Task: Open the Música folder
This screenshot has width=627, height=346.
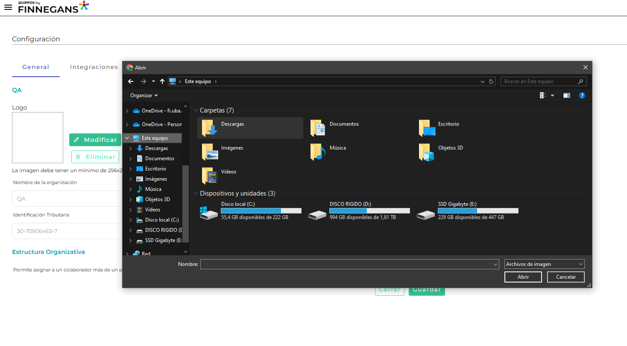Action: click(x=318, y=152)
